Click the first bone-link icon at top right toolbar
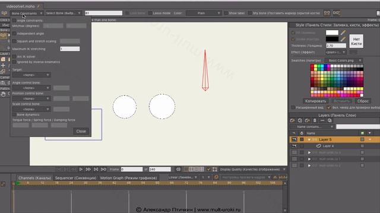The width and height of the screenshot is (380, 213). 327,13
